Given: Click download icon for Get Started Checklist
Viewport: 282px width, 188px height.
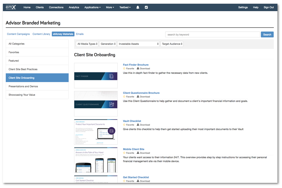Looking at the screenshot, I should coord(138,181).
